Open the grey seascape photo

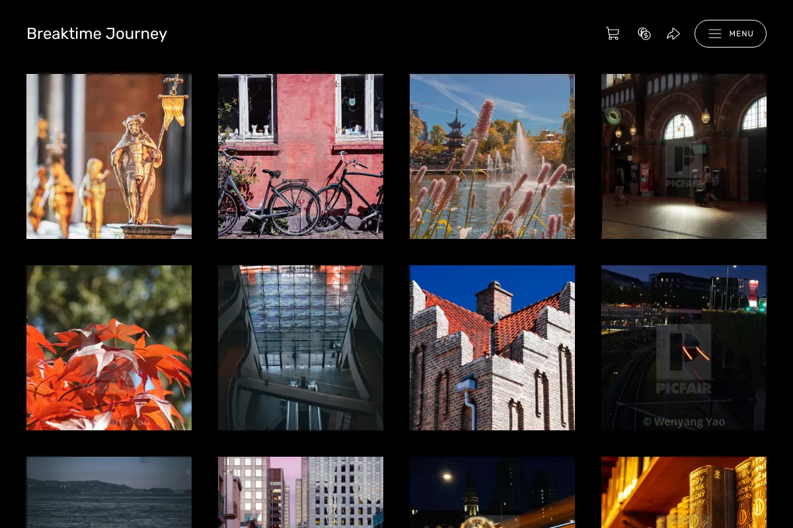pos(109,492)
